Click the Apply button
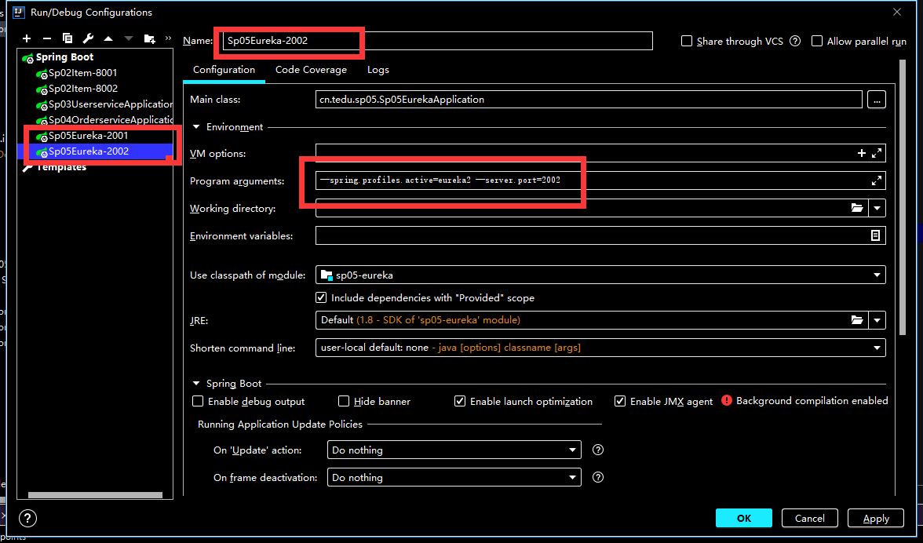 click(x=875, y=519)
